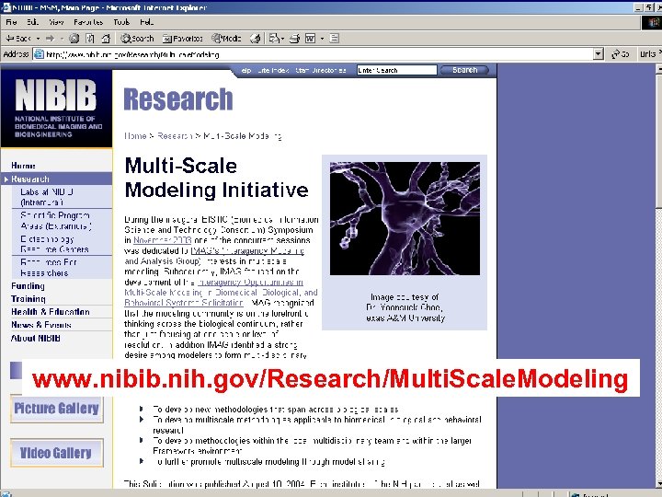The image size is (662, 497).
Task: Click the NIBIB site Search button
Action: 464,70
